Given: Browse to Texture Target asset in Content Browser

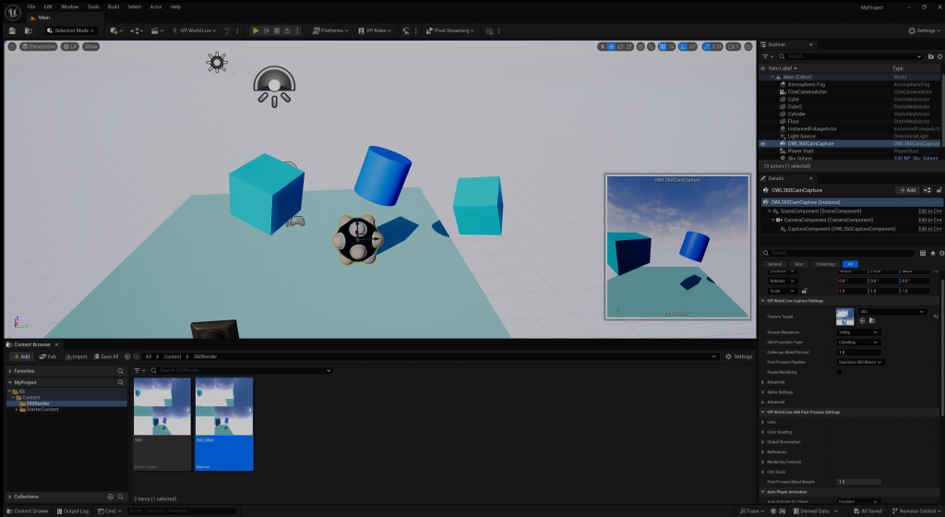Looking at the screenshot, I should pos(871,320).
